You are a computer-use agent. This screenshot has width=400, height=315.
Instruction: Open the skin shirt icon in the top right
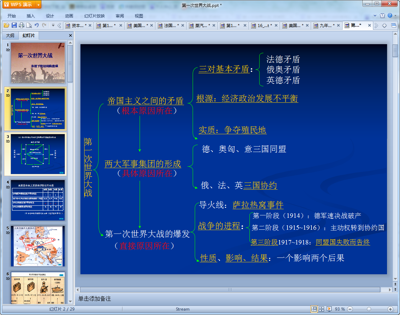pyautogui.click(x=382, y=15)
